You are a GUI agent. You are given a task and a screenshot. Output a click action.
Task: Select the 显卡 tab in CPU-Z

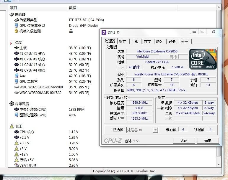(x=172, y=42)
